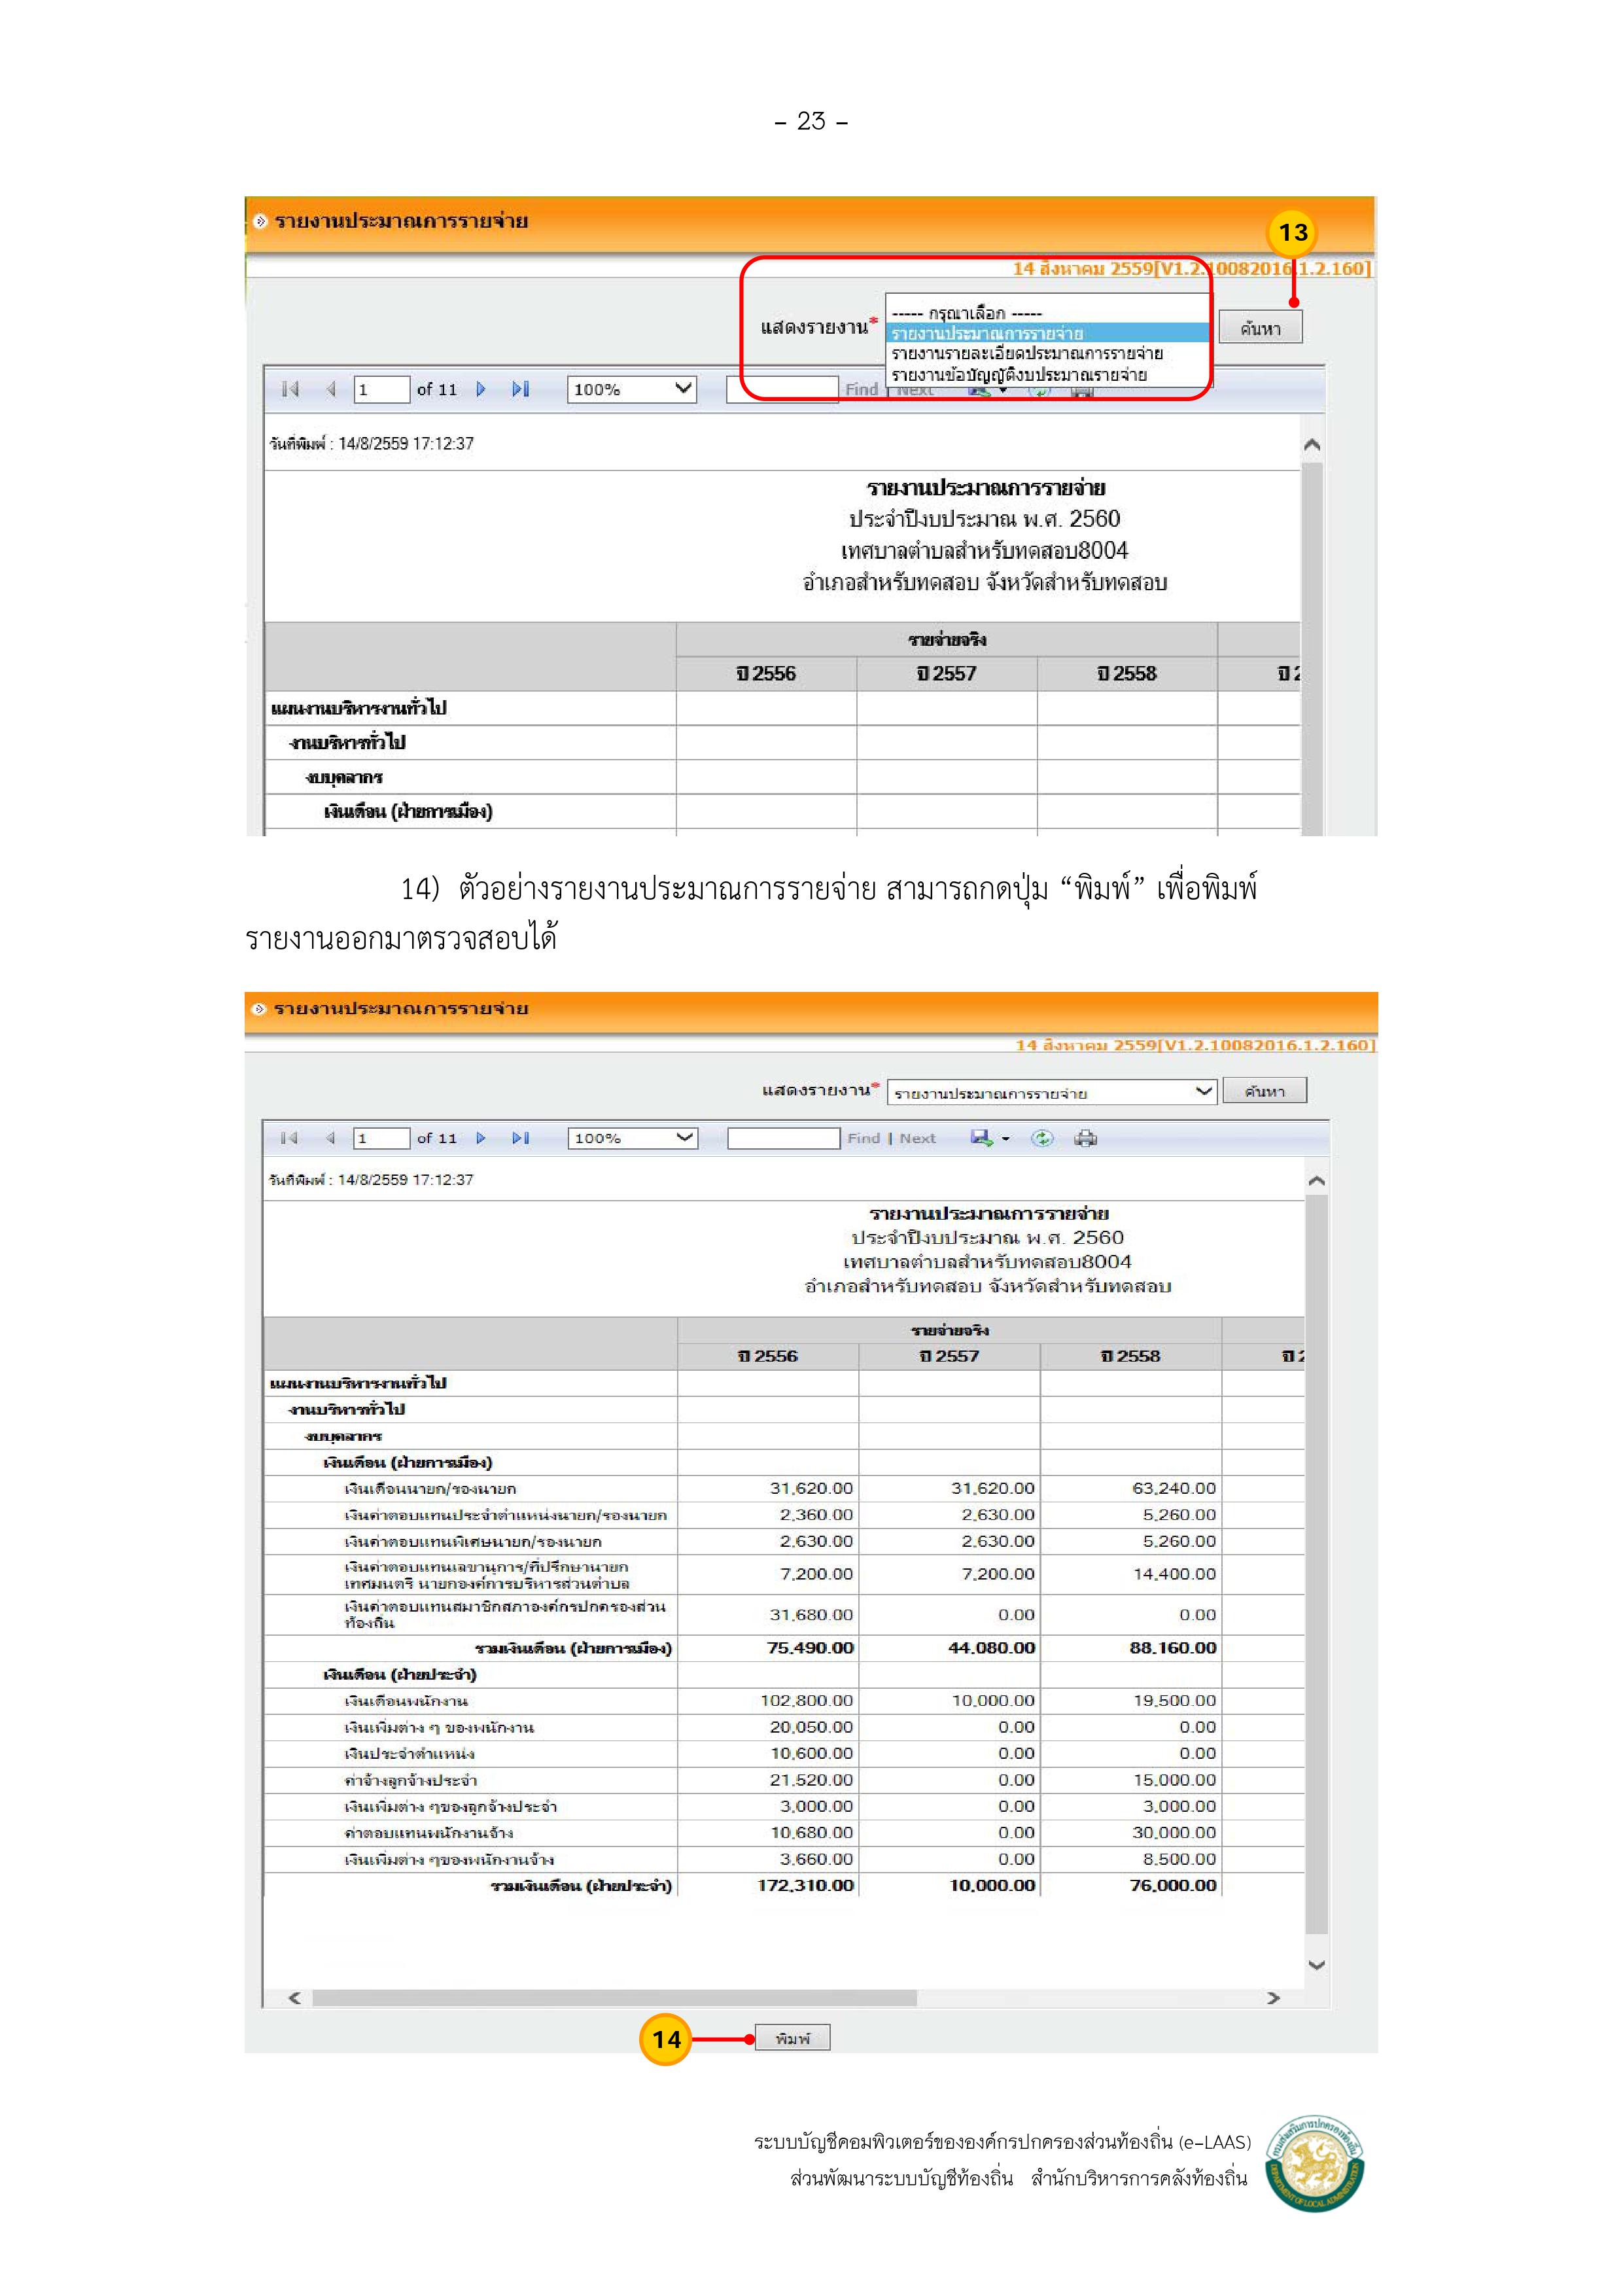Select รายงานข้อบัญญัติงบประมาณรายจ่าย option
The height and width of the screenshot is (2296, 1623).
(x=1019, y=375)
